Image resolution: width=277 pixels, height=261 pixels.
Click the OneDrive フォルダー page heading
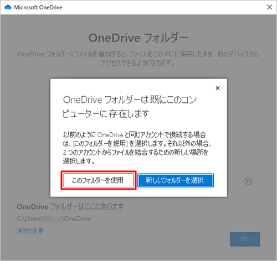coord(138,38)
